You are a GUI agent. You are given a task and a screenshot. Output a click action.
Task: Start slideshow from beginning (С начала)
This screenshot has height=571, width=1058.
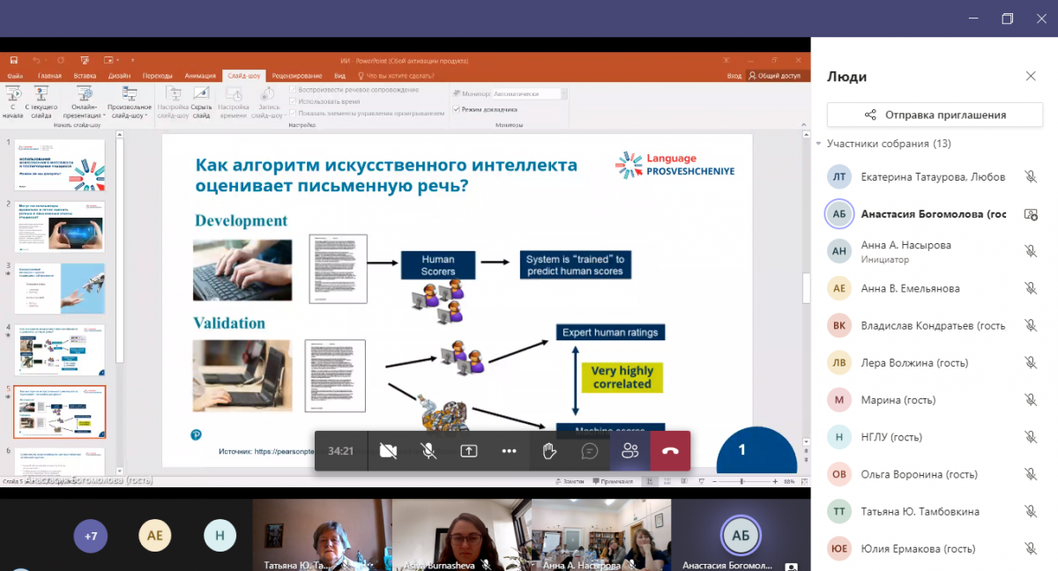click(12, 102)
